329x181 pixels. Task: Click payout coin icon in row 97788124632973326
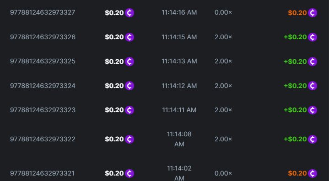[313, 37]
